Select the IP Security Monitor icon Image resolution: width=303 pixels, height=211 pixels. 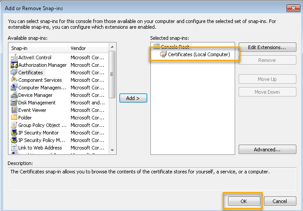(14, 133)
